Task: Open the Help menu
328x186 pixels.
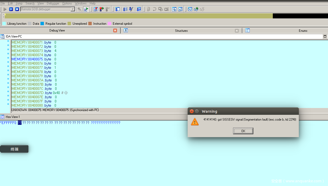Action: coord(93,3)
